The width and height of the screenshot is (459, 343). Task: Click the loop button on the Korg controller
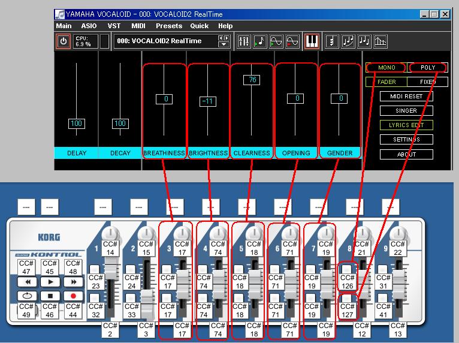(27, 296)
